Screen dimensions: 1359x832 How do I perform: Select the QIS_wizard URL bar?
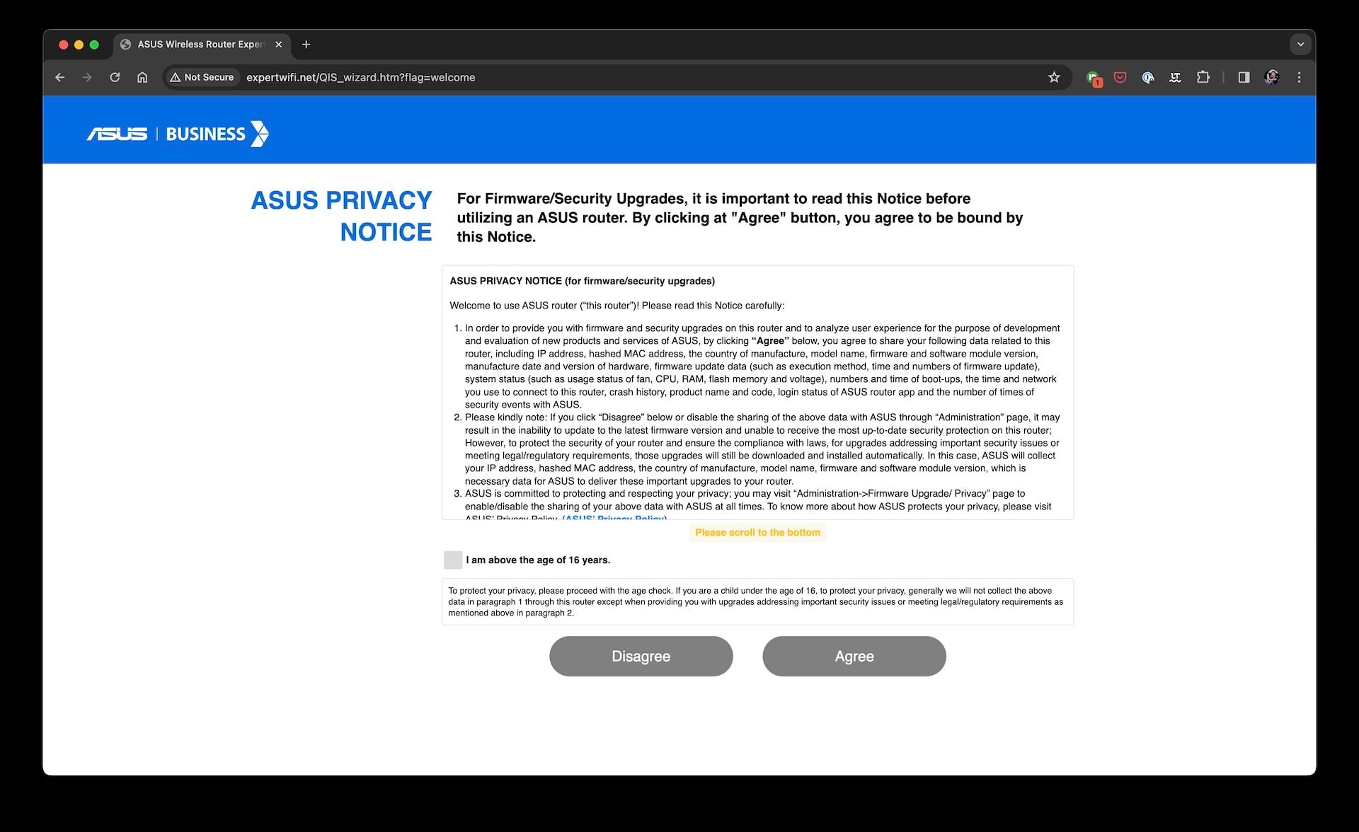(359, 78)
